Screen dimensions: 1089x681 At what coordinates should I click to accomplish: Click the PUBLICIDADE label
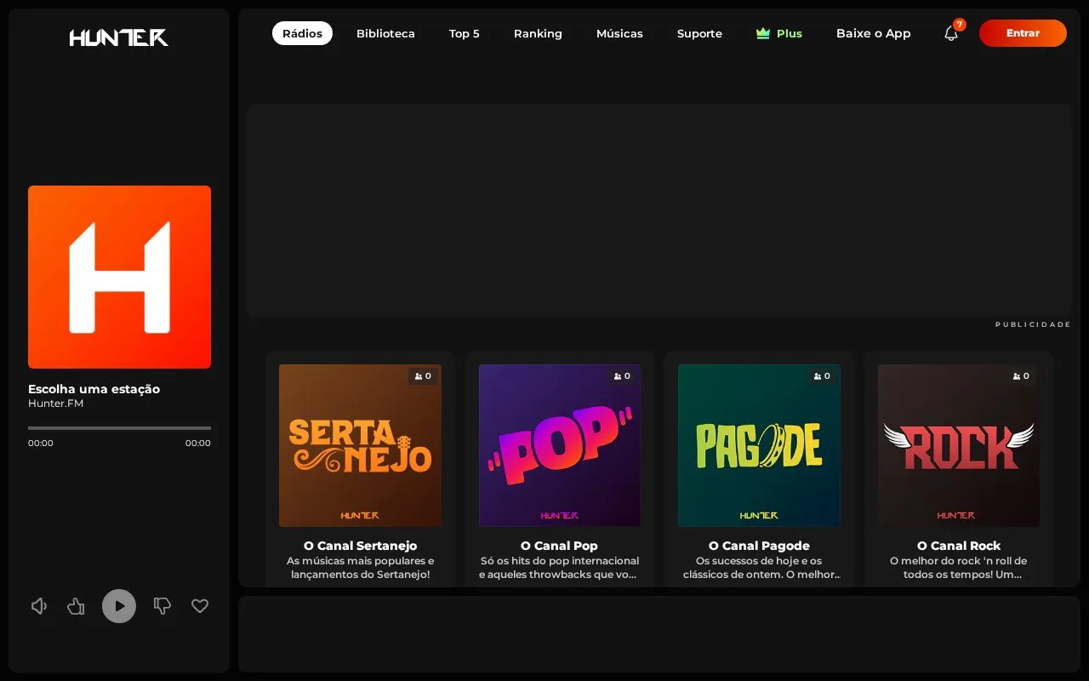coord(1034,324)
